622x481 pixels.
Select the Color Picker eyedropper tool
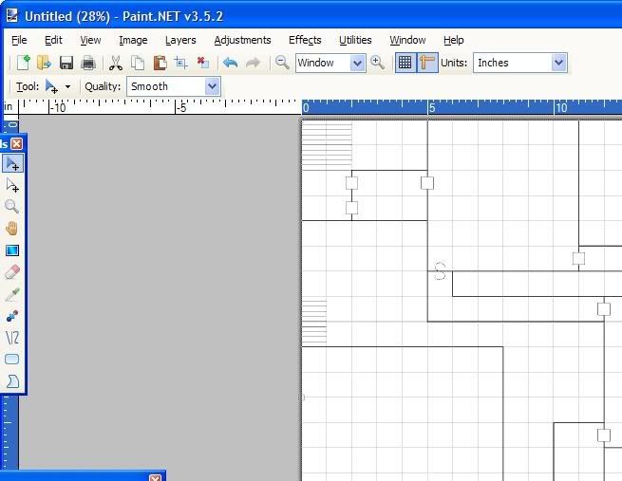point(12,294)
